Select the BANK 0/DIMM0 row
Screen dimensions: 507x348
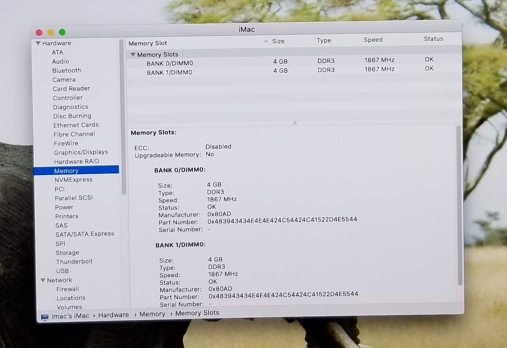pos(170,63)
